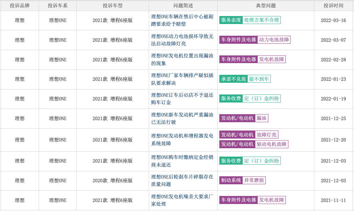Select the date 2022-01-19
The image size is (354, 211).
click(333, 99)
